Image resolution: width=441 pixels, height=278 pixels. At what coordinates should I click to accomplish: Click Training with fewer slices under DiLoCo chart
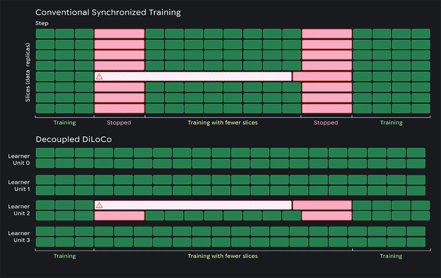pos(223,256)
